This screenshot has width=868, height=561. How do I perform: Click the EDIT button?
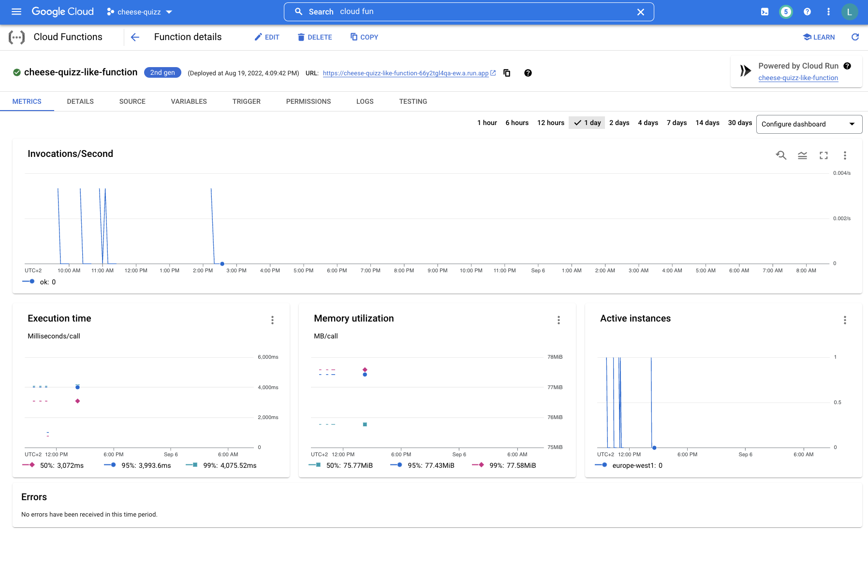266,37
